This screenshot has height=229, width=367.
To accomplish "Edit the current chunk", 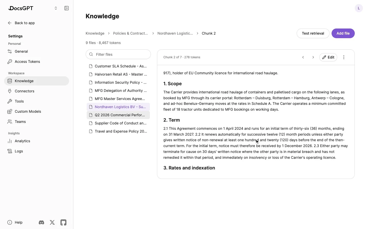I will (328, 57).
